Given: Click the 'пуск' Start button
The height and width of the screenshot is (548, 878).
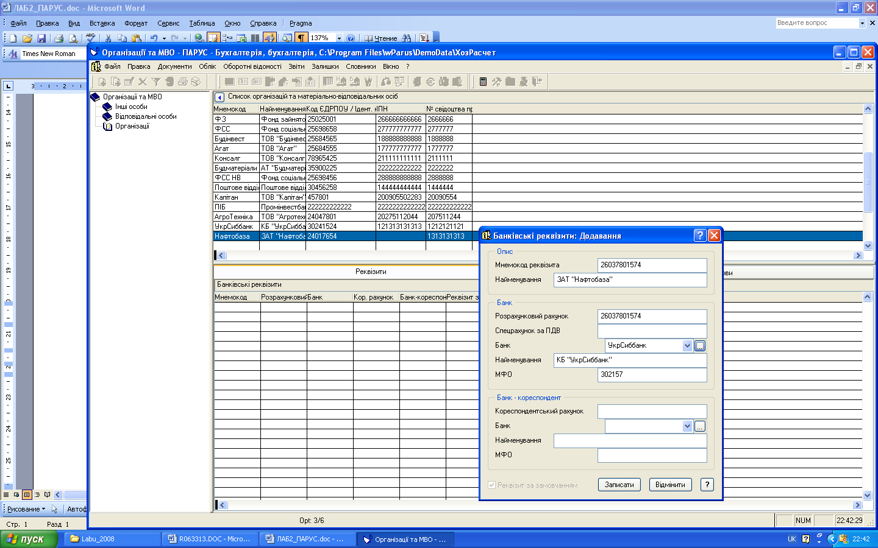Looking at the screenshot, I should click(x=29, y=539).
